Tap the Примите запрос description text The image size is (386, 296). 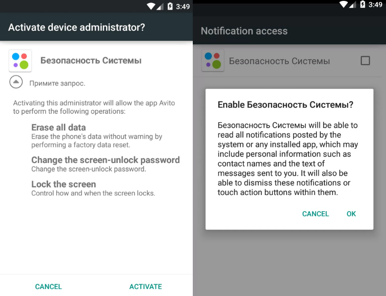coord(57,83)
